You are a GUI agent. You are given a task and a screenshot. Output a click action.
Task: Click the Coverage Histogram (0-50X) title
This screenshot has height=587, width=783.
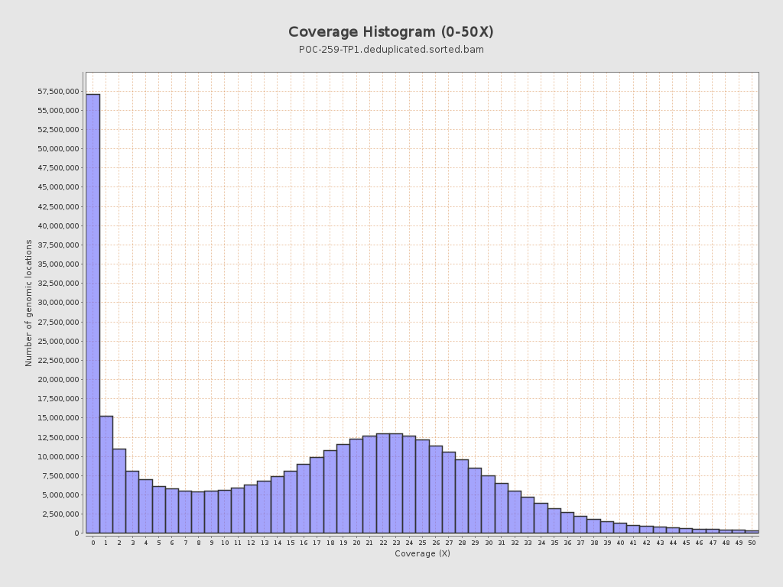point(391,32)
